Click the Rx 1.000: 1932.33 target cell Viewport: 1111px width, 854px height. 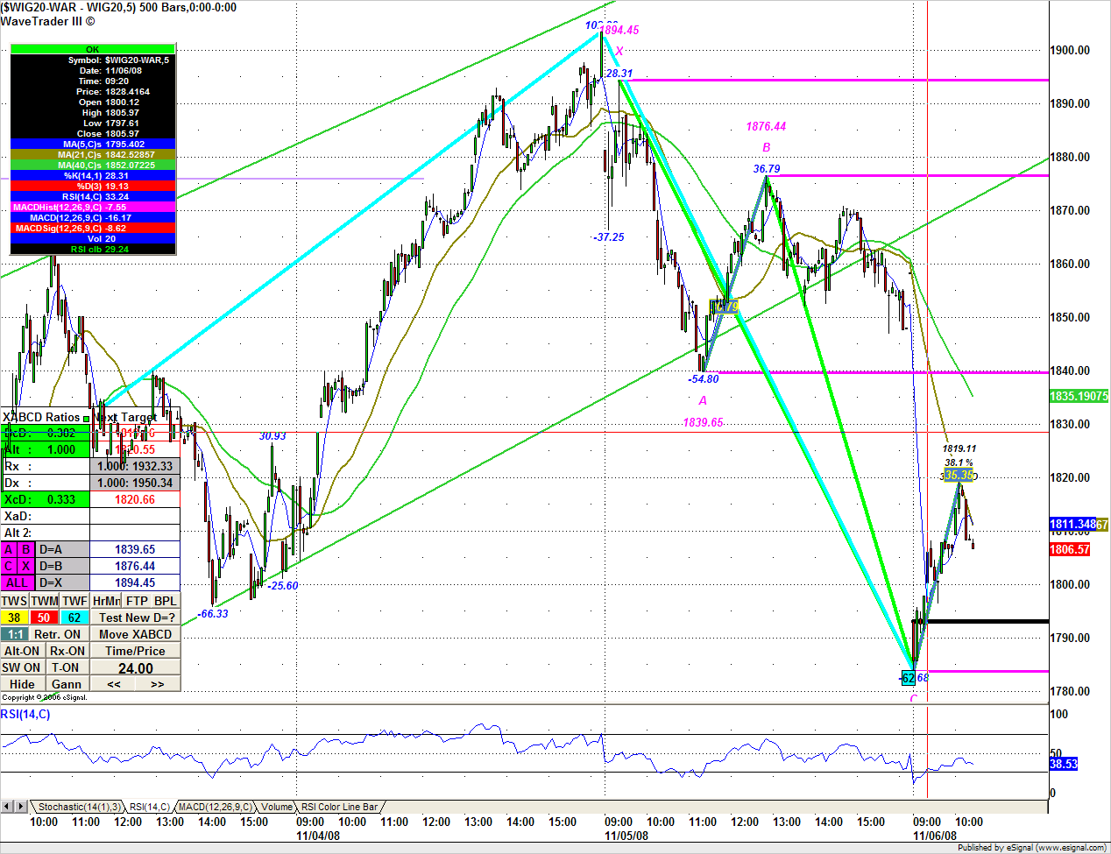[135, 466]
